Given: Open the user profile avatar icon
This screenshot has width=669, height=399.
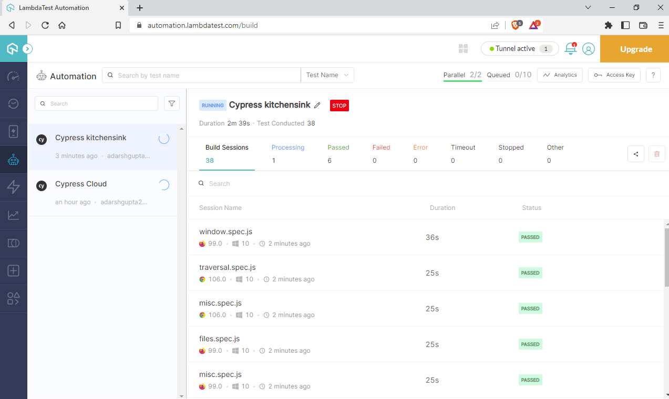Looking at the screenshot, I should pyautogui.click(x=589, y=49).
